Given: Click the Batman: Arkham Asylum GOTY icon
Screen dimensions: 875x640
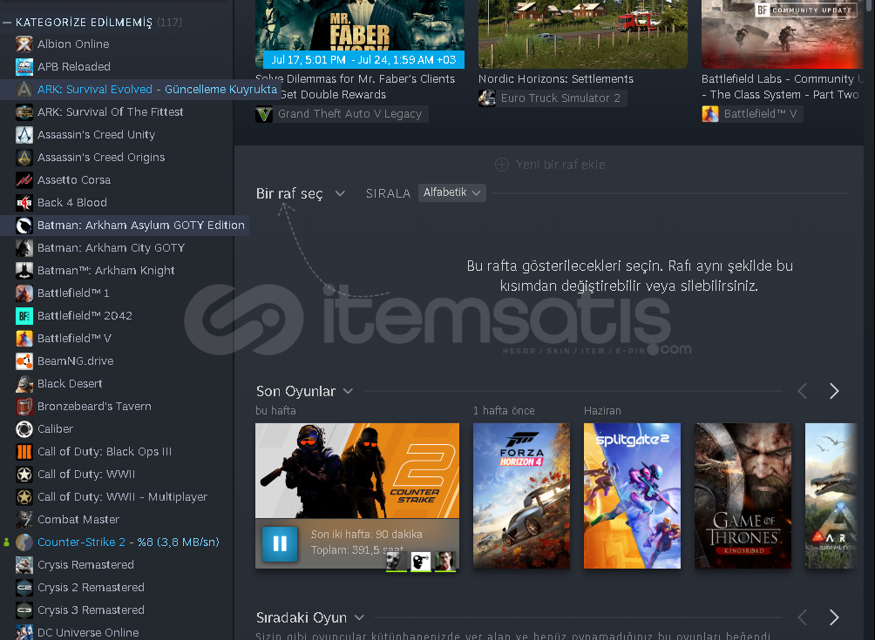Looking at the screenshot, I should click(x=24, y=226).
